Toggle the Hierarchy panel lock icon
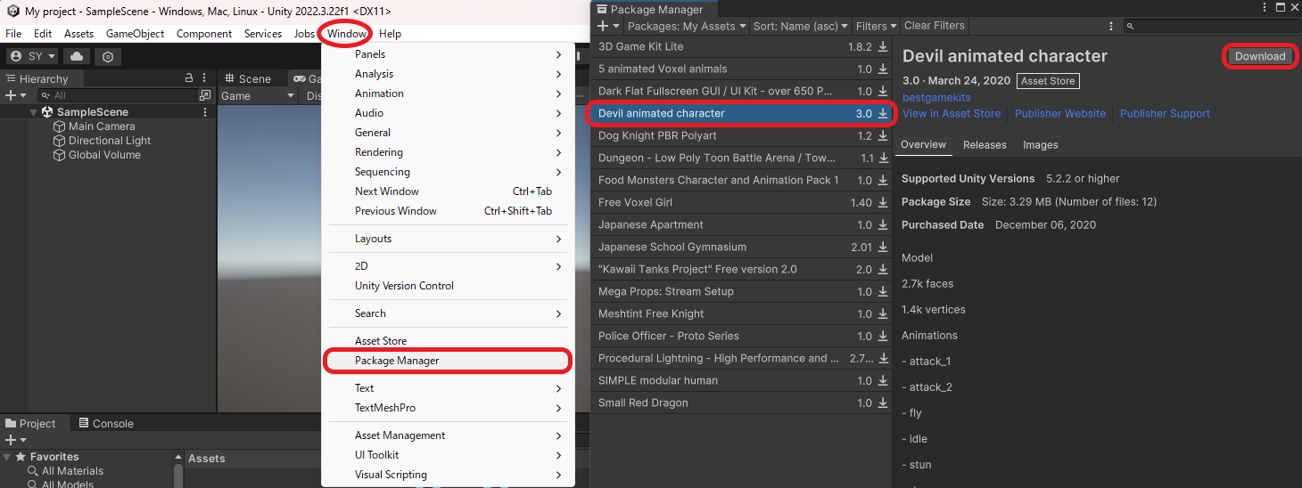The image size is (1302, 488). click(188, 78)
